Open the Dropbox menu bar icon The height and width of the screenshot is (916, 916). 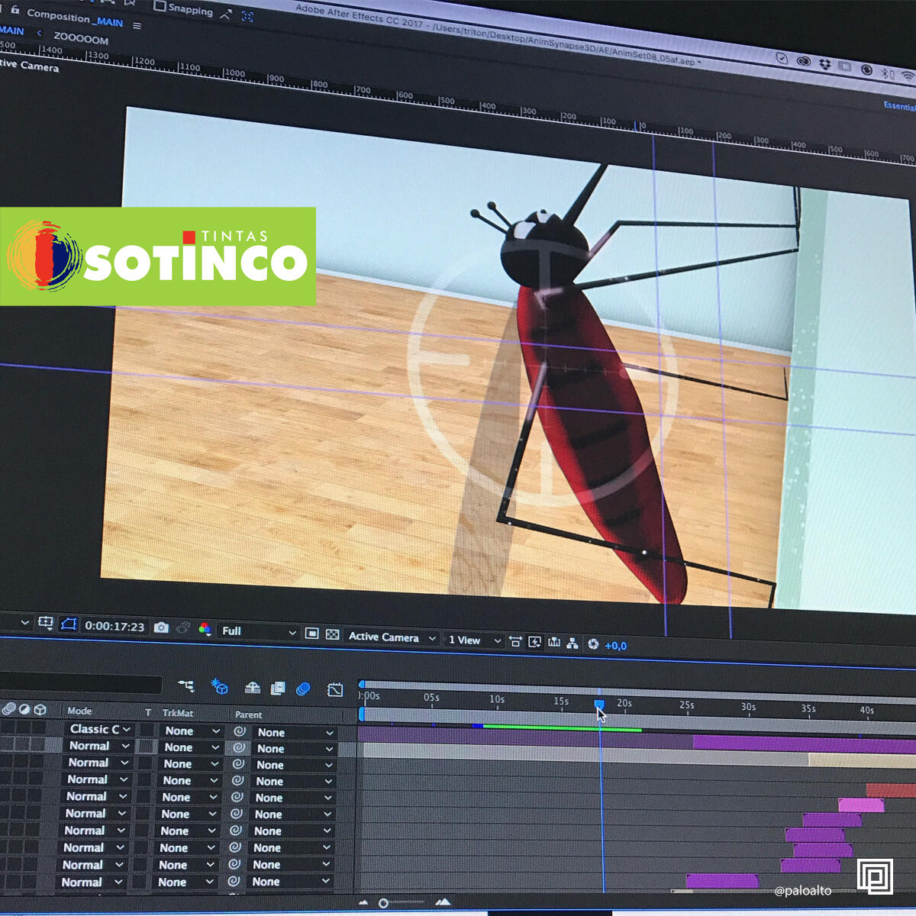[x=824, y=64]
